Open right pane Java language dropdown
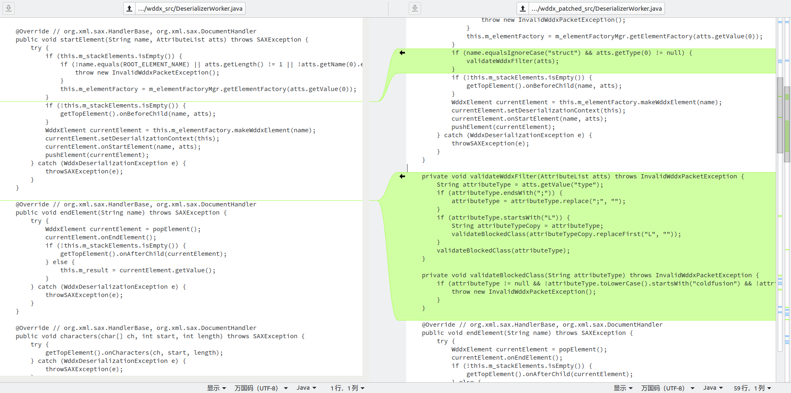 click(713, 388)
